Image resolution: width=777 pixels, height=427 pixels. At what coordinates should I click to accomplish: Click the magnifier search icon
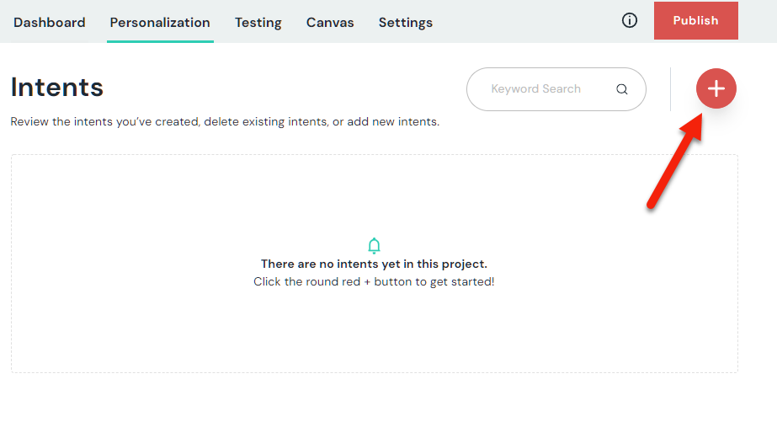[622, 89]
